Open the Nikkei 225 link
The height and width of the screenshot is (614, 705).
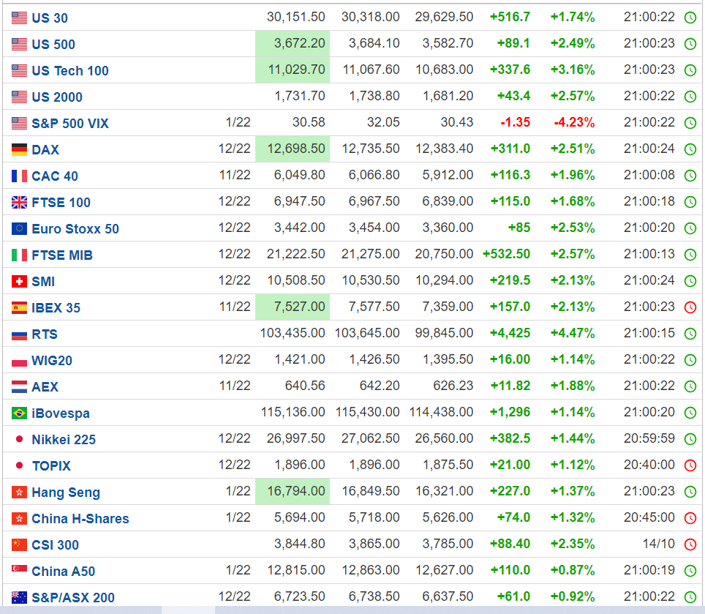[x=64, y=440]
